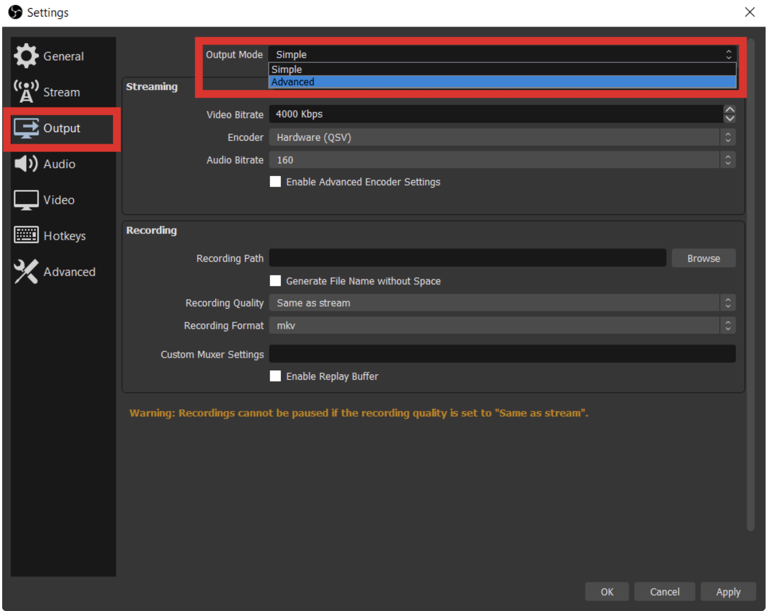The width and height of the screenshot is (766, 611).
Task: Click the Video Bitrate value field
Action: [496, 114]
